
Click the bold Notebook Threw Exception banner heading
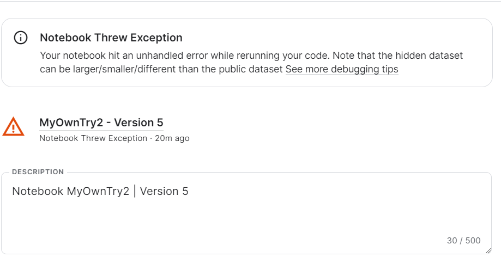(111, 38)
